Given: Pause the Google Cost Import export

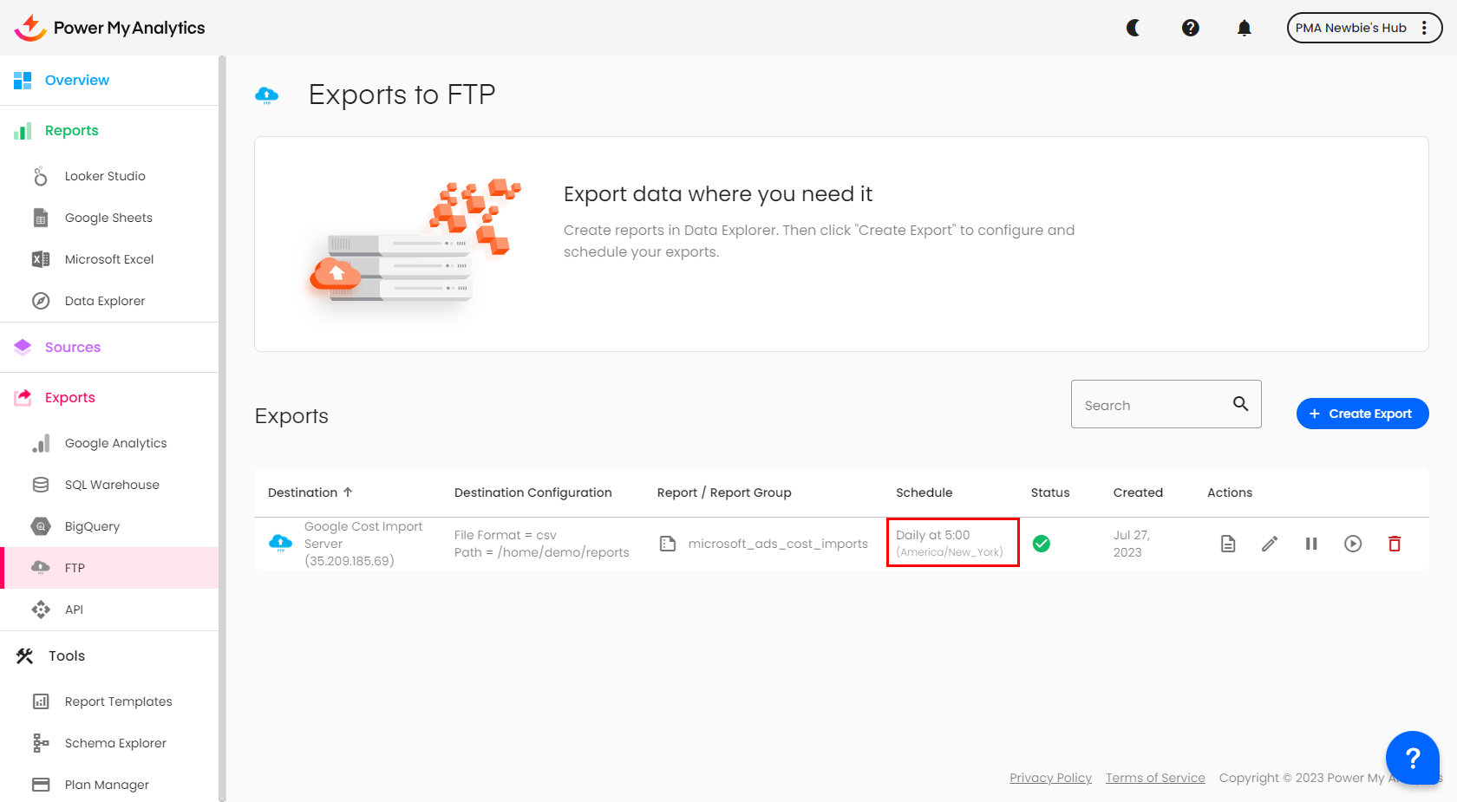Looking at the screenshot, I should pos(1311,544).
